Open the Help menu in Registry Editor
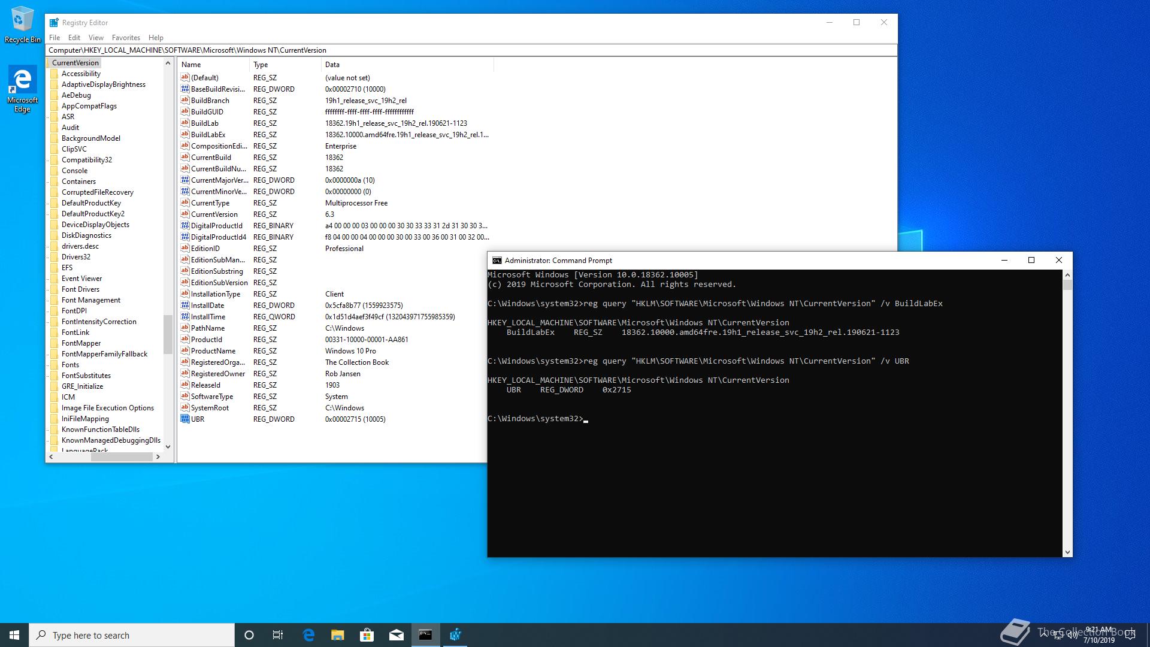This screenshot has height=647, width=1150. (x=156, y=38)
